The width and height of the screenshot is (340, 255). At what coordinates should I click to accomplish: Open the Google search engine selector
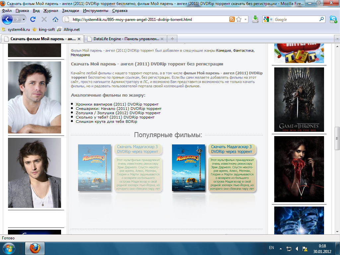pos(268,20)
